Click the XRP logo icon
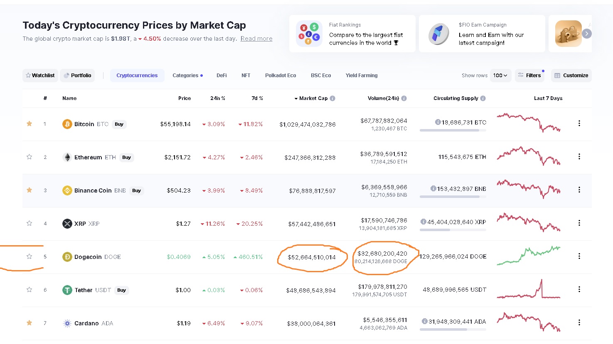Screen dimensions: 613x344 click(x=67, y=224)
